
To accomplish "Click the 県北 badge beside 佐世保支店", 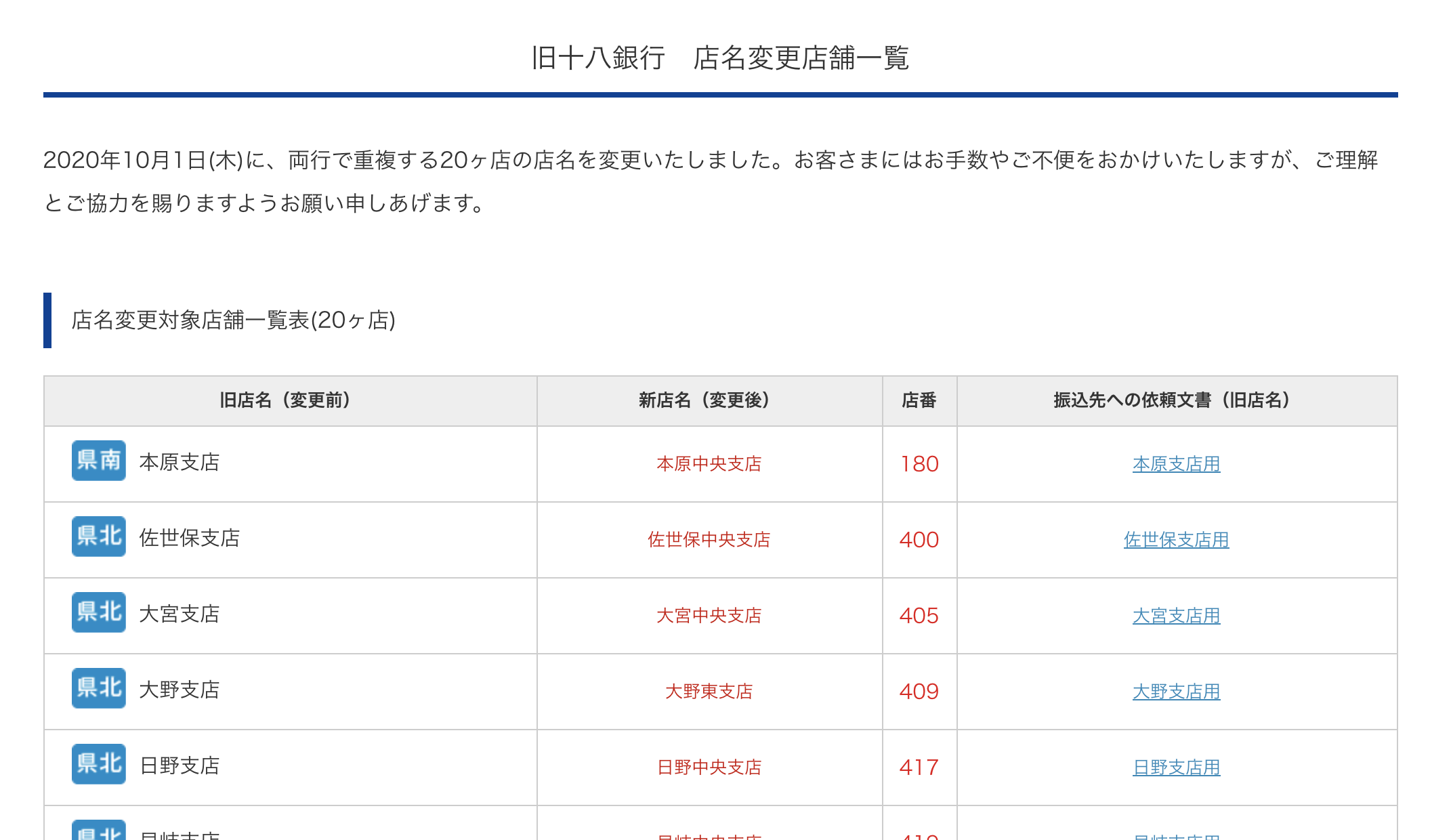I will [98, 537].
